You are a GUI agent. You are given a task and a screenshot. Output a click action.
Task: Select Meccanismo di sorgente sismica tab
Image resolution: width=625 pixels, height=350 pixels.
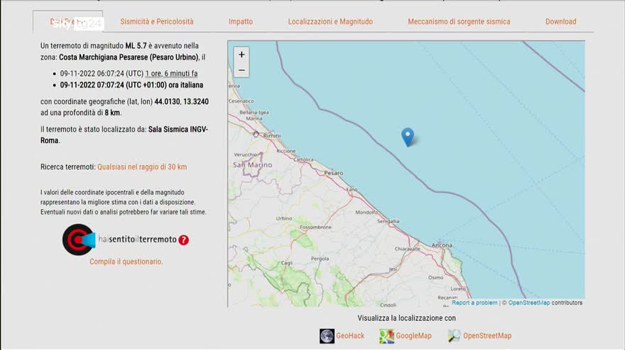(459, 22)
